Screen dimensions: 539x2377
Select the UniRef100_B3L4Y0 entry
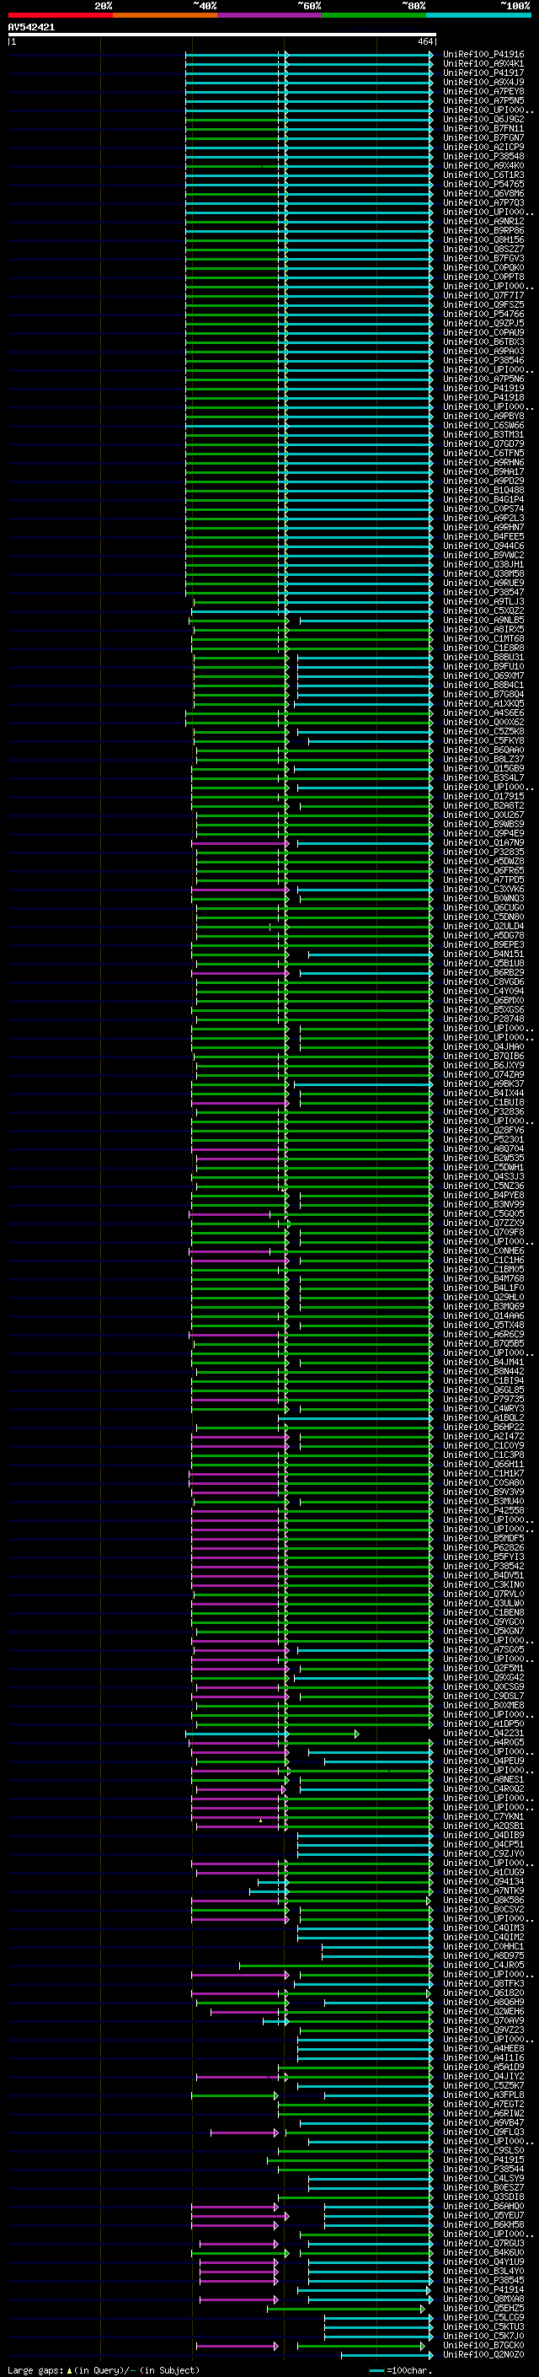click(483, 2271)
